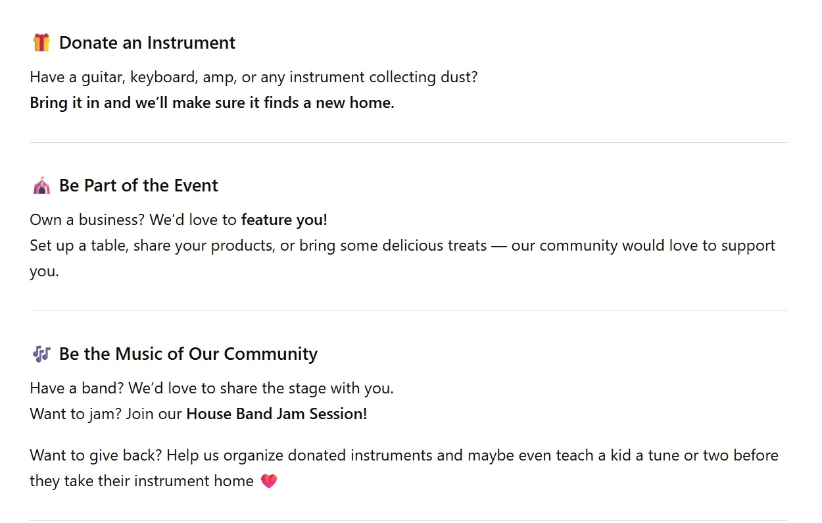Click the bold "feature you!" text

pos(284,219)
